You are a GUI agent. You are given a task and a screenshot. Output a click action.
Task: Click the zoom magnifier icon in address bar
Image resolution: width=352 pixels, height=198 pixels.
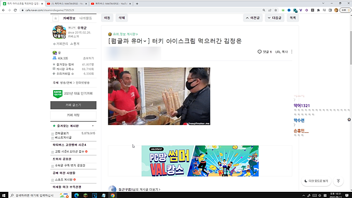[x=264, y=10]
